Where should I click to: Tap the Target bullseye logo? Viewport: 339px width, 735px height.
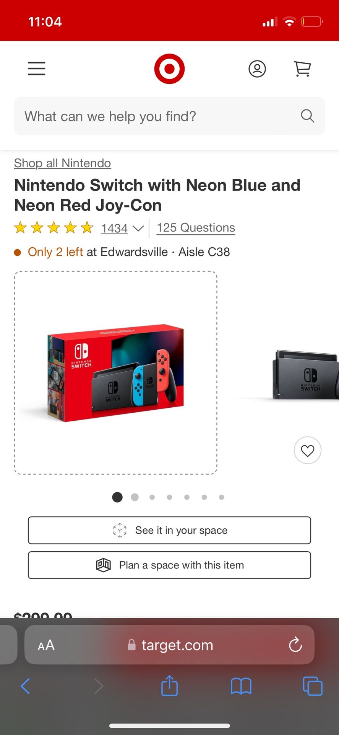tap(169, 69)
